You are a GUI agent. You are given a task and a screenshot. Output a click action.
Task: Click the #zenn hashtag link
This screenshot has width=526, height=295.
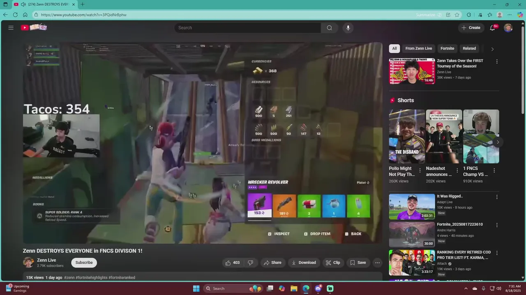(69, 277)
